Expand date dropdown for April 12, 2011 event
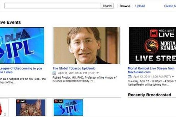Viewport: 176px width, 117px height. (173, 77)
